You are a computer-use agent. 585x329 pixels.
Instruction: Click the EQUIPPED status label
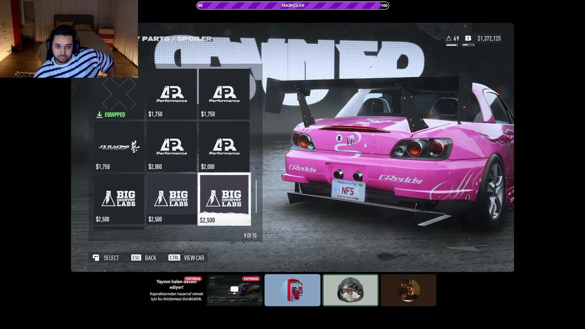[115, 115]
